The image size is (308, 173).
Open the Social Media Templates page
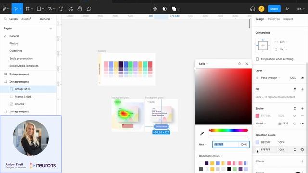coord(24,66)
